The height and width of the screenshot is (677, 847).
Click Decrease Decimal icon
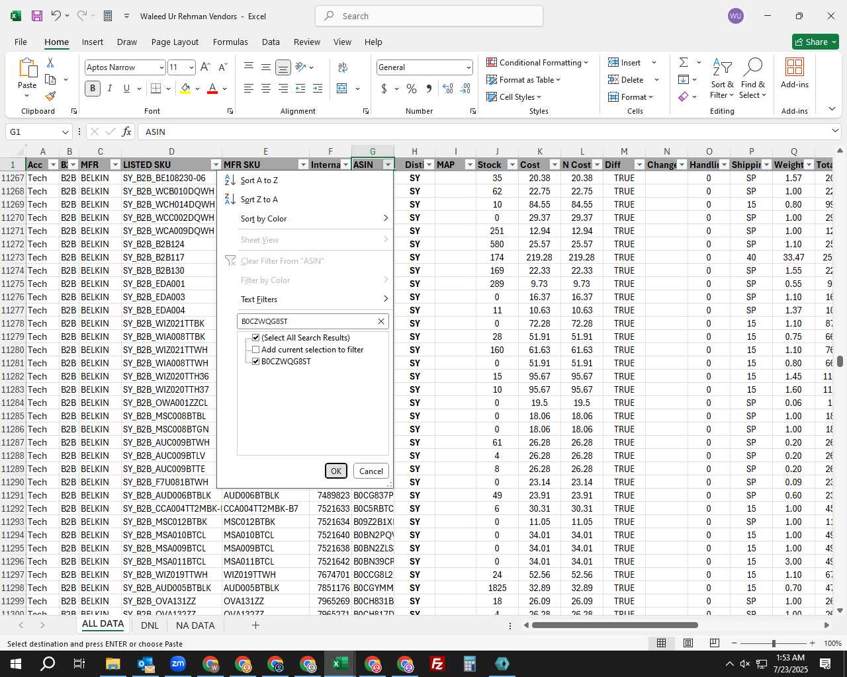pos(465,88)
